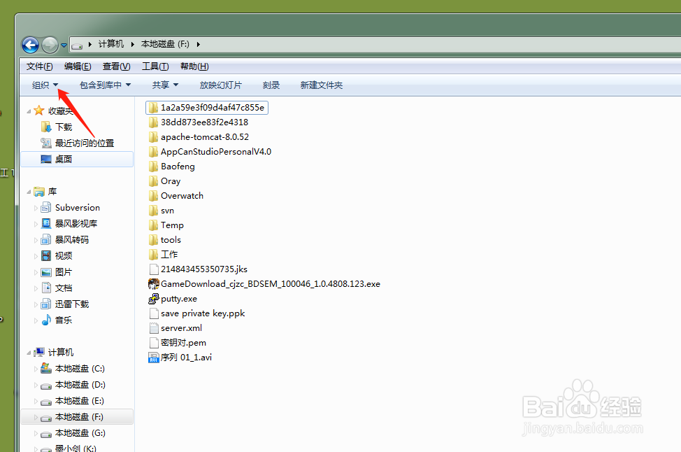Collapse the 收藏夹 tree group

[x=29, y=111]
